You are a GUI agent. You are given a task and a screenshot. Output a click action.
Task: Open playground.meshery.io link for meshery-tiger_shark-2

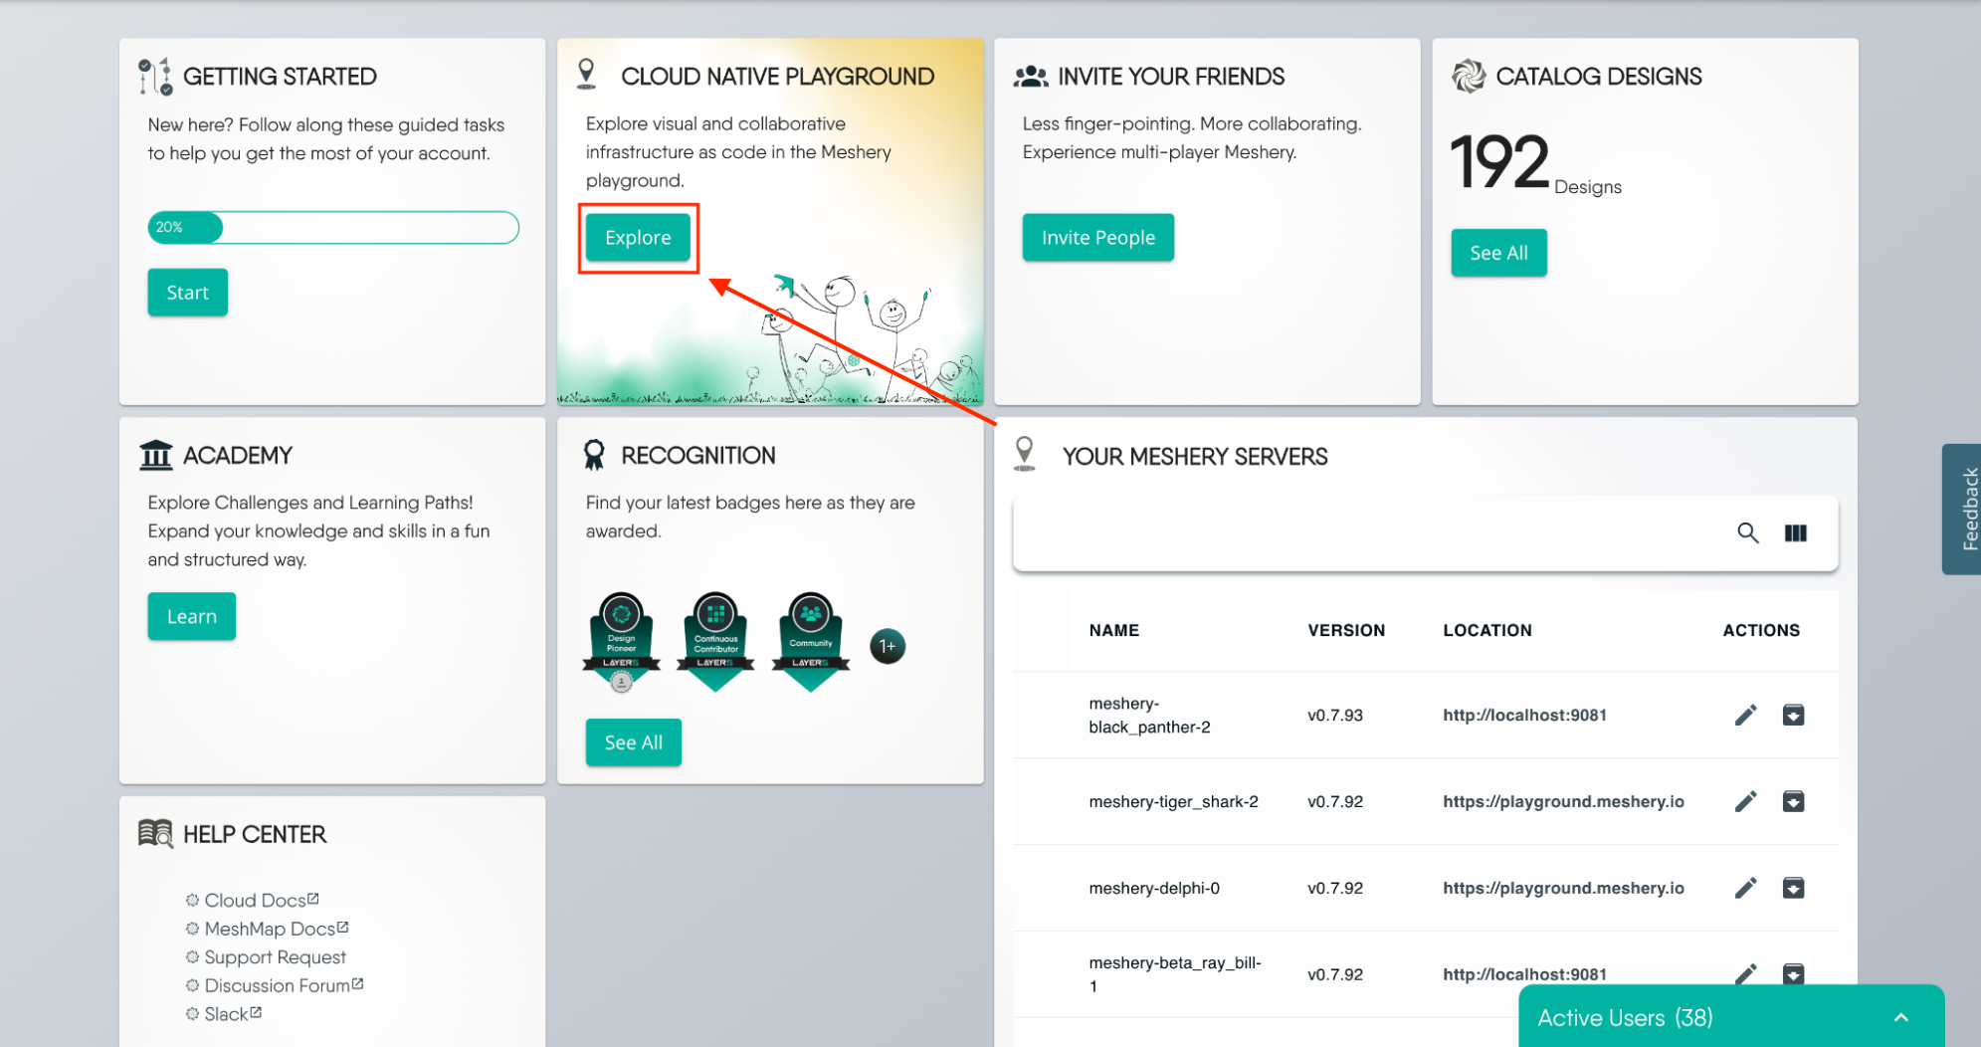pyautogui.click(x=1562, y=801)
